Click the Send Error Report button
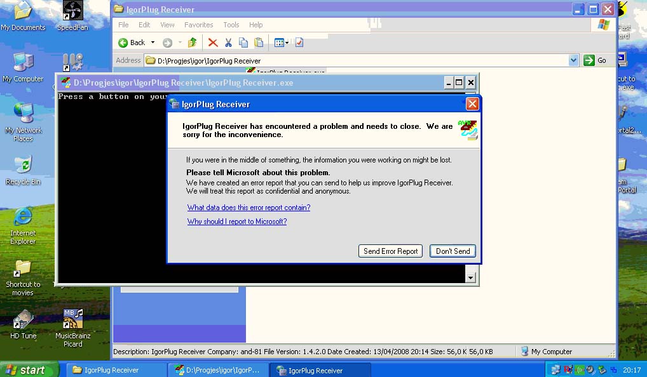Image resolution: width=647 pixels, height=377 pixels. 390,251
